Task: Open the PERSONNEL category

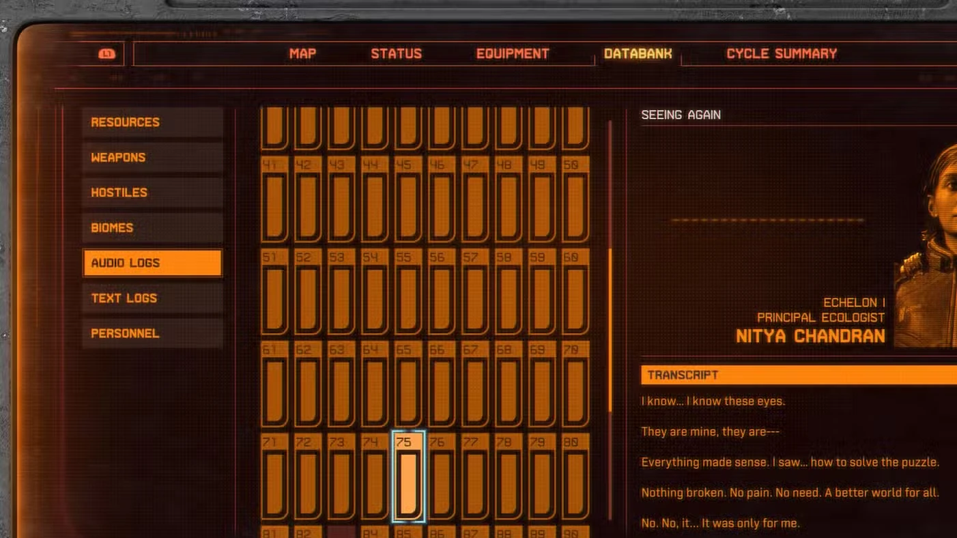Action: (153, 334)
